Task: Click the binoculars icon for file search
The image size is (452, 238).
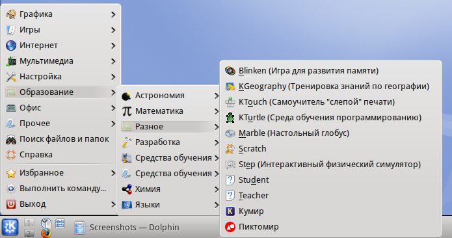Action: (x=11, y=139)
